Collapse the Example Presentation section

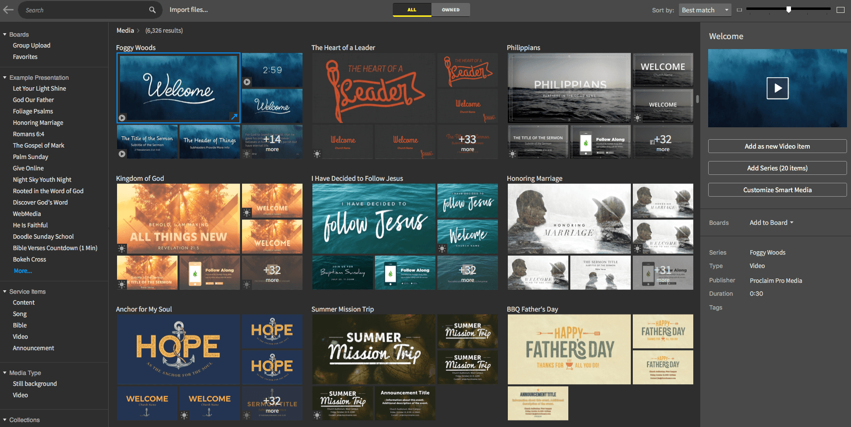[5, 78]
